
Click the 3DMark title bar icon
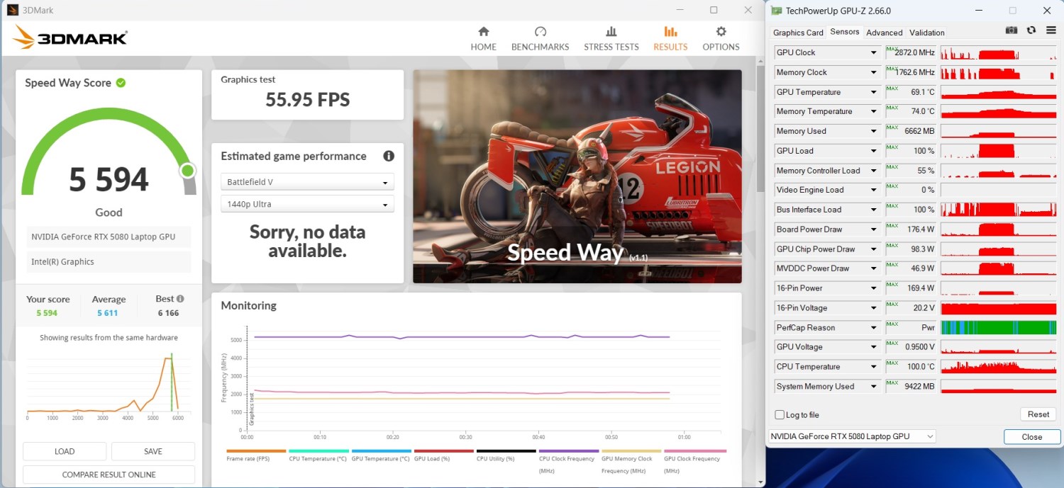point(13,10)
